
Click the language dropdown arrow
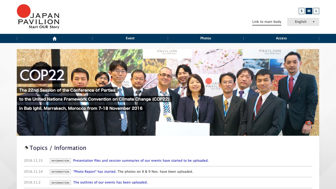click(x=314, y=22)
